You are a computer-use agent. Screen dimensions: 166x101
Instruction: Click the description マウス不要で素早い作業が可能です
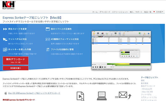click(22, 54)
